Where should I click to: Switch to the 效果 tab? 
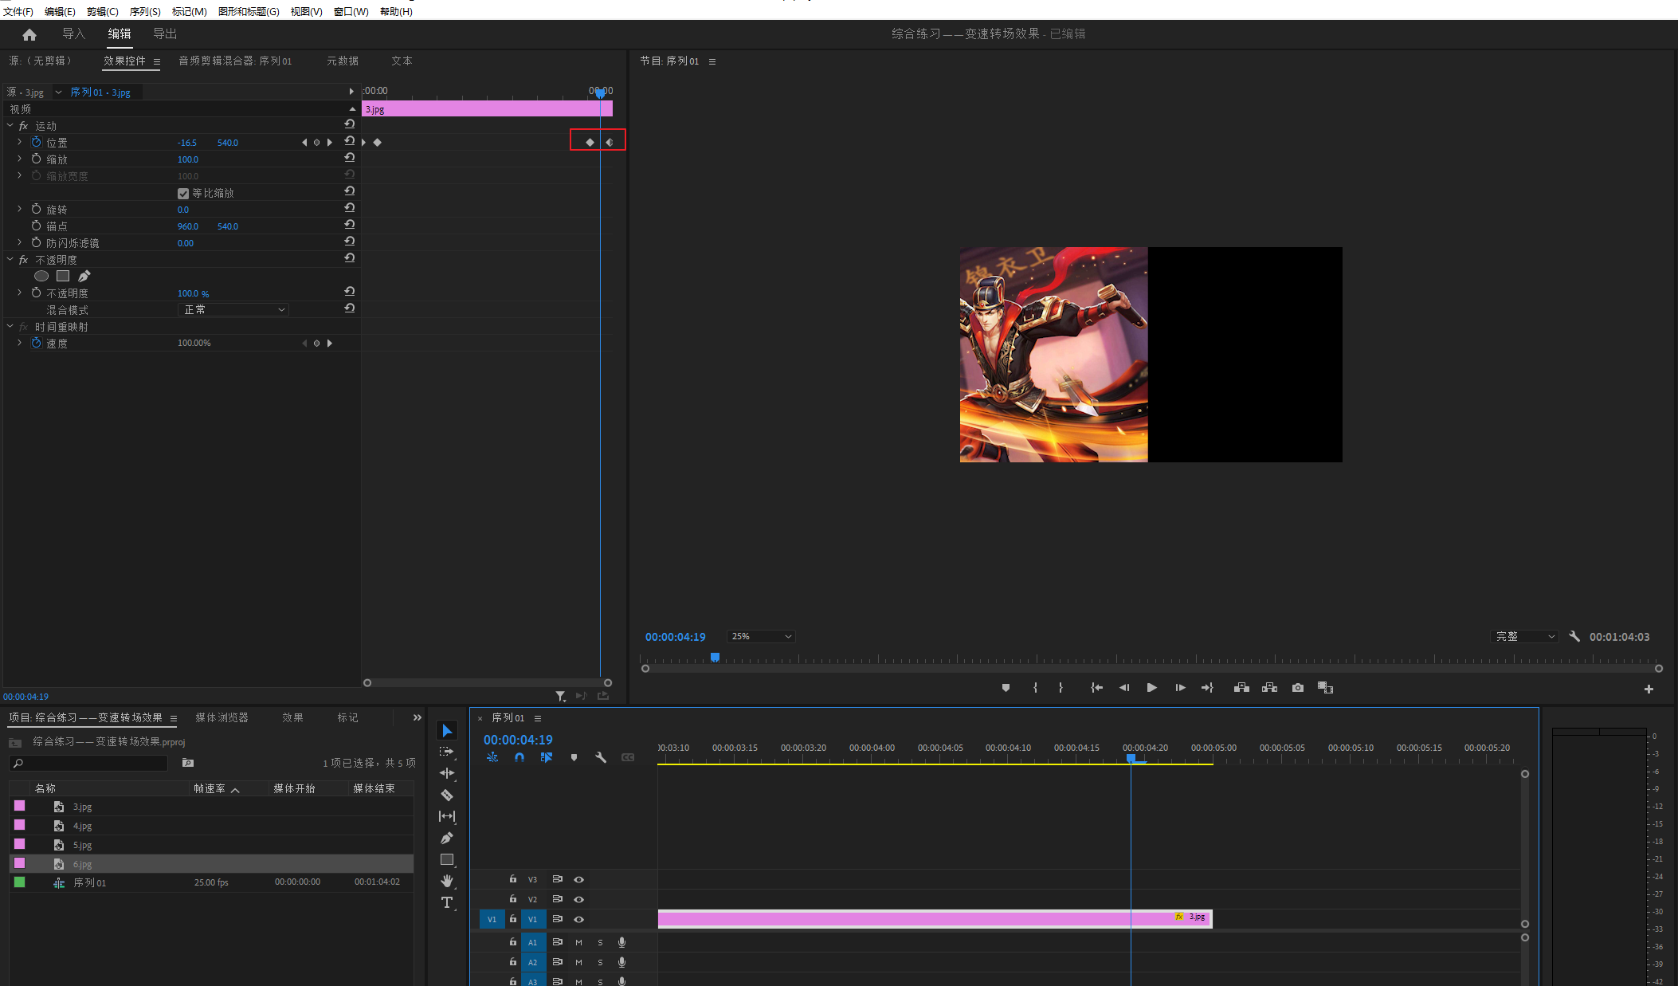(292, 717)
